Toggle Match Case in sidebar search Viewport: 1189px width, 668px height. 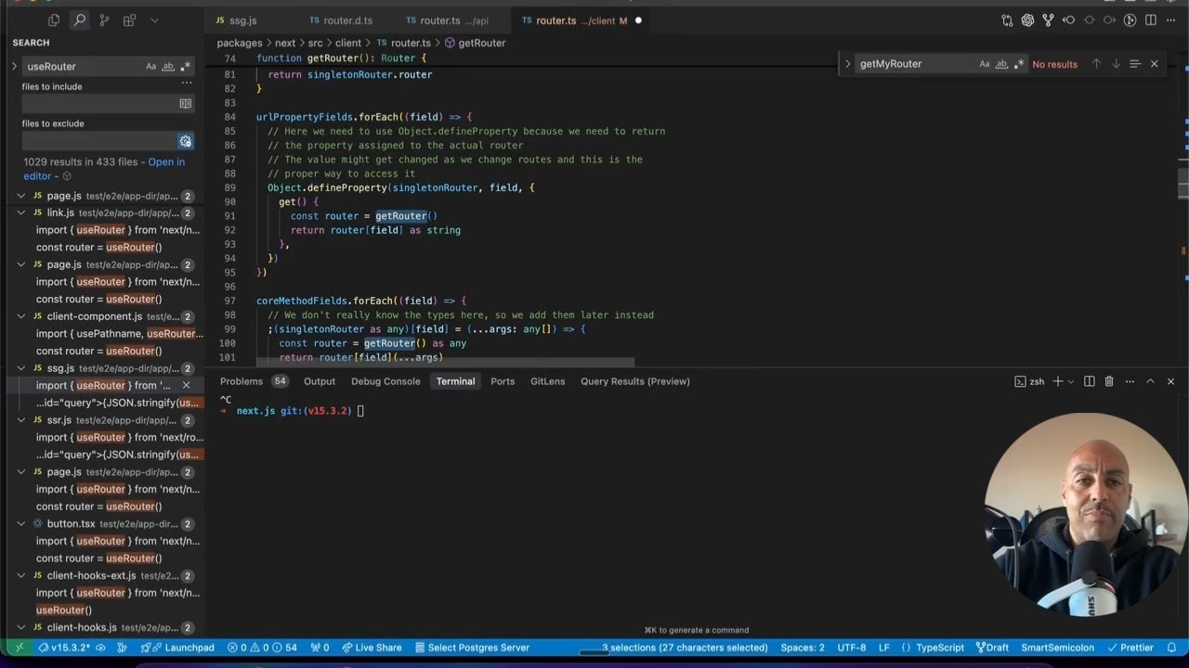[151, 66]
